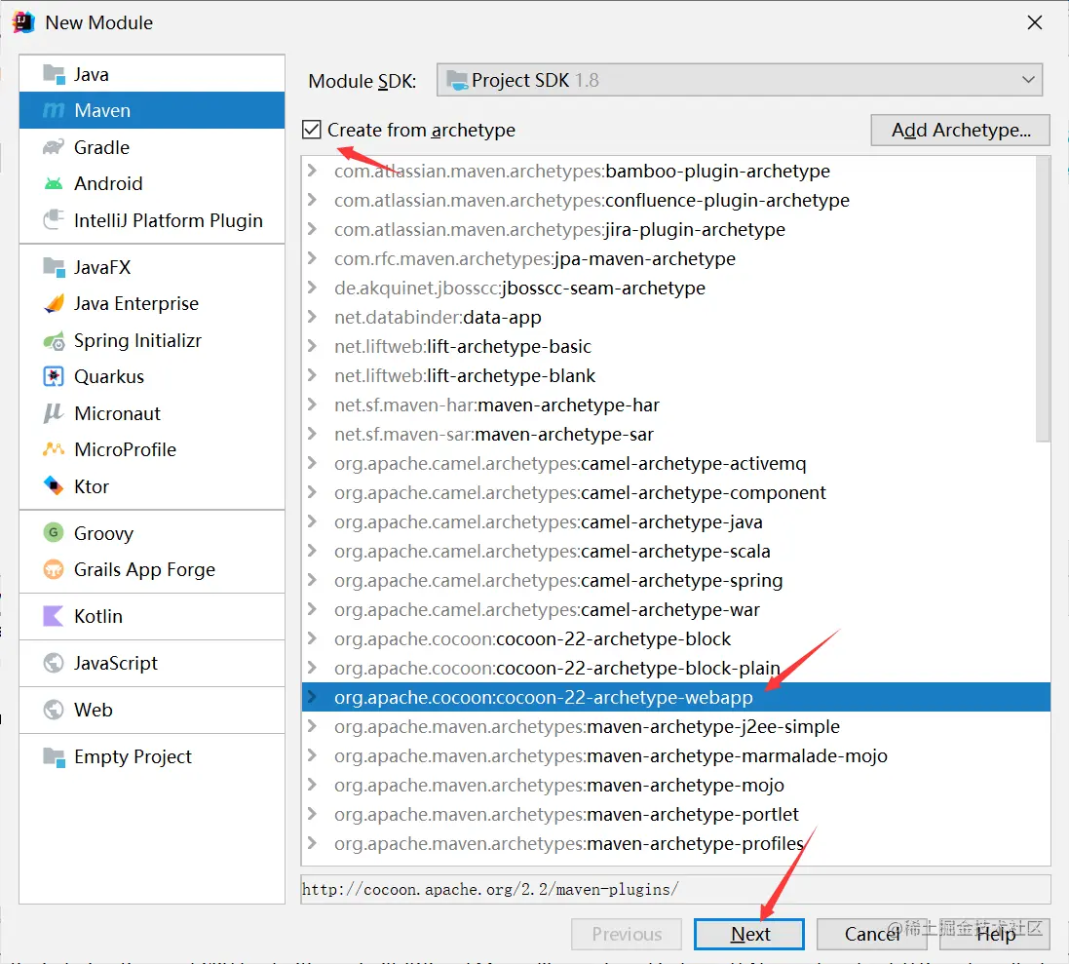Select maven-archetype-marmalade-mojo row
Image resolution: width=1069 pixels, height=964 pixels.
[x=675, y=755]
